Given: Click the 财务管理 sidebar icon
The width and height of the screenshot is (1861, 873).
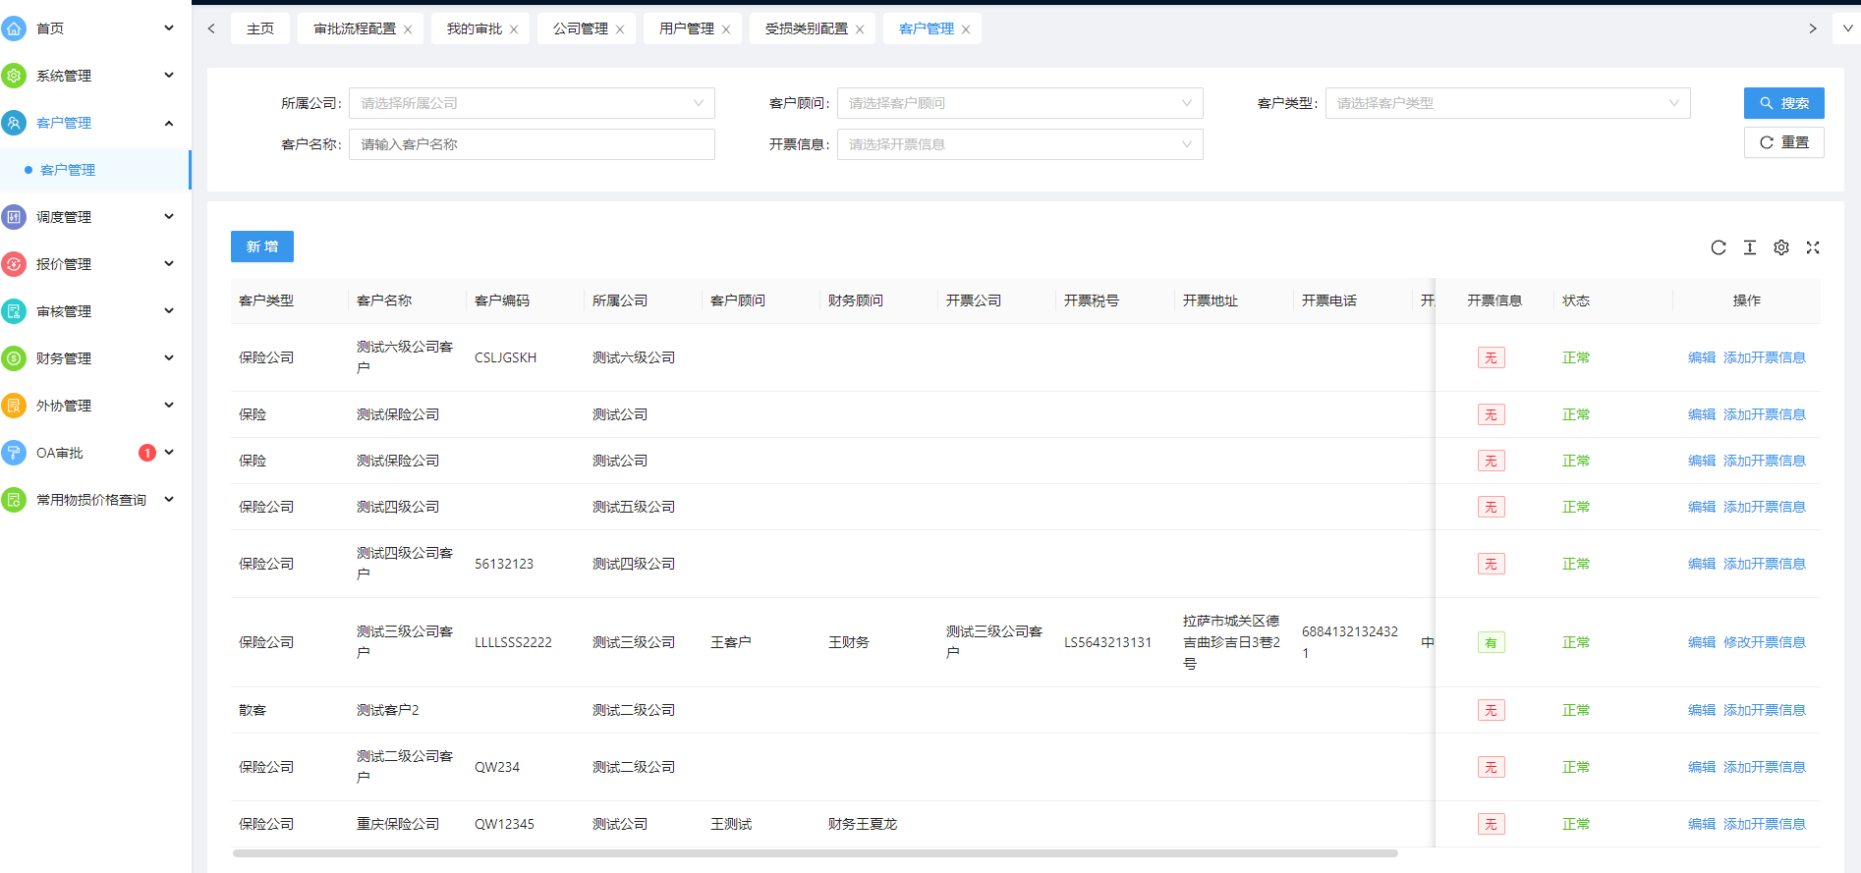Looking at the screenshot, I should click(x=14, y=358).
